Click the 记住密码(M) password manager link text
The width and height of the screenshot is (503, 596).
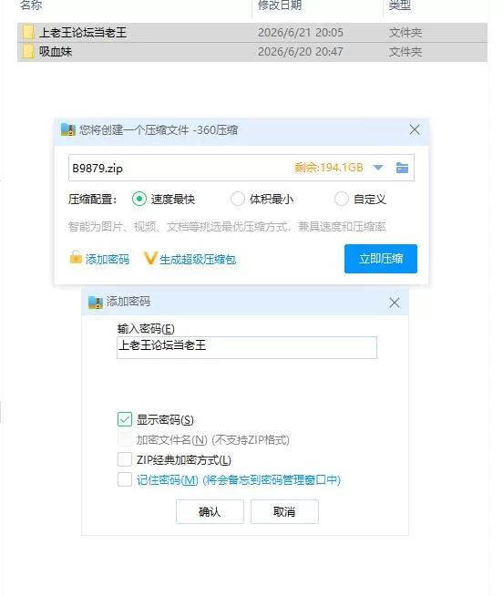[x=239, y=480]
